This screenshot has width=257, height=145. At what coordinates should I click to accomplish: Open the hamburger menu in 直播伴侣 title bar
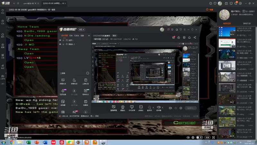(184, 30)
